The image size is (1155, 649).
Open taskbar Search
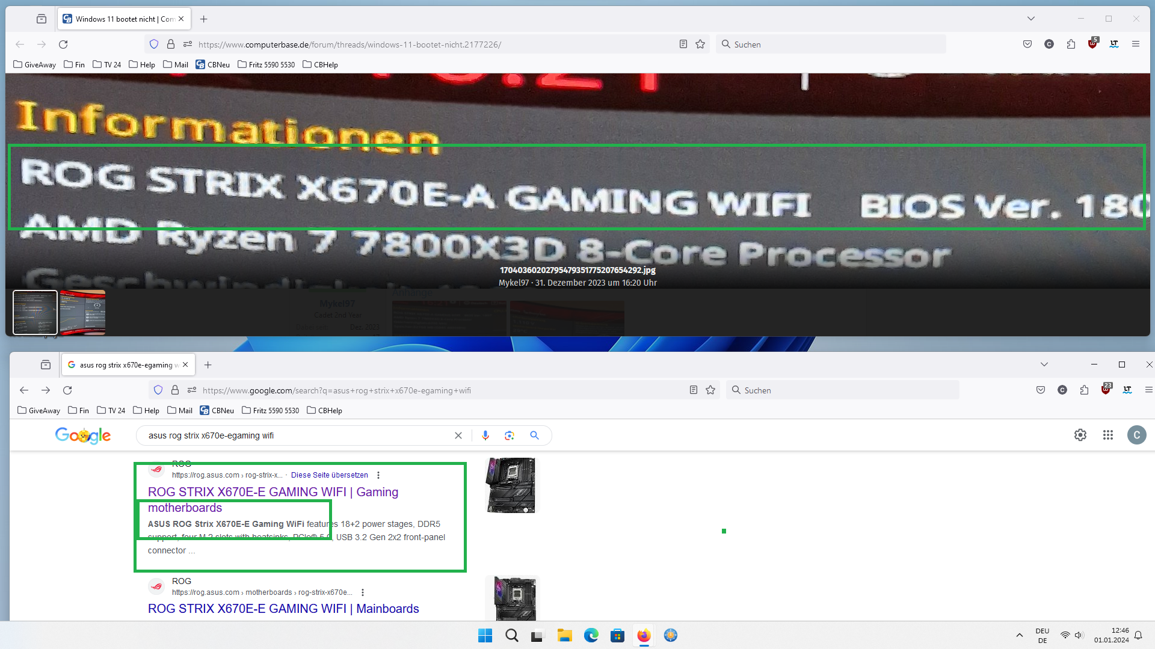(512, 635)
